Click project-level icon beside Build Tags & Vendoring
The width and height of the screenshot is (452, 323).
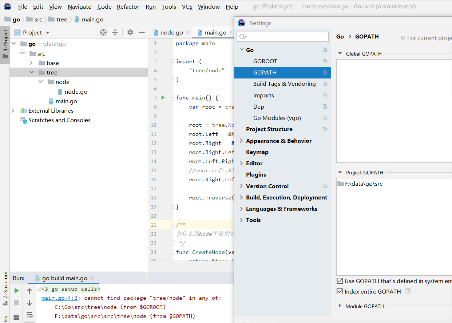325,84
